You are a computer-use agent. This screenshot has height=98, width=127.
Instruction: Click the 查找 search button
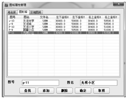pyautogui.click(x=28, y=91)
